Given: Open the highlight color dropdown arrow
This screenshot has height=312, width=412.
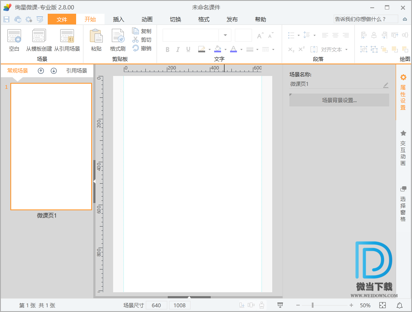Looking at the screenshot, I should (209, 49).
